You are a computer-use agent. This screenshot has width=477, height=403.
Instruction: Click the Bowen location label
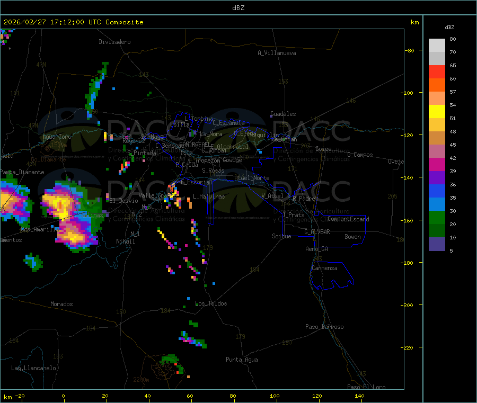pos(353,237)
